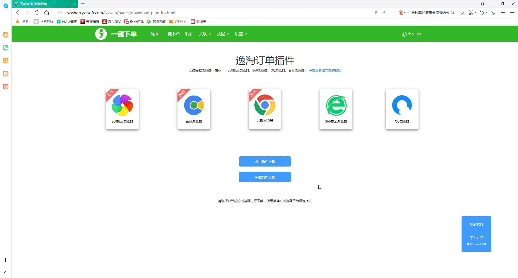Click the plus add extension icon in the toolbar
Screen dimensions: 518x278
tap(503, 13)
